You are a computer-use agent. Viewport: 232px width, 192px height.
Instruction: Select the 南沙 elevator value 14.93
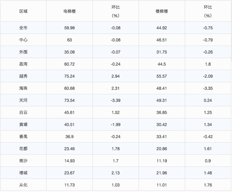coord(69,161)
